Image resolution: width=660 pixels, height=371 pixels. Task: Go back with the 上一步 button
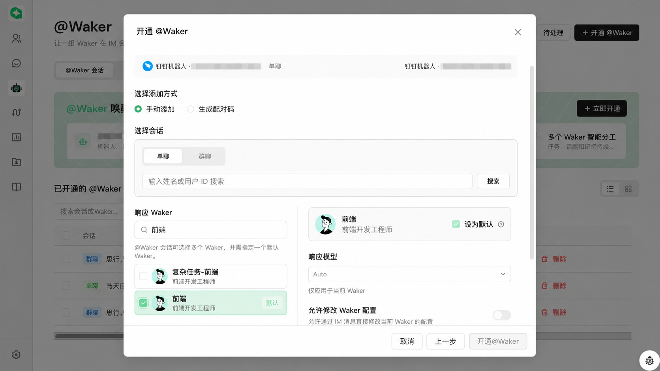point(445,341)
